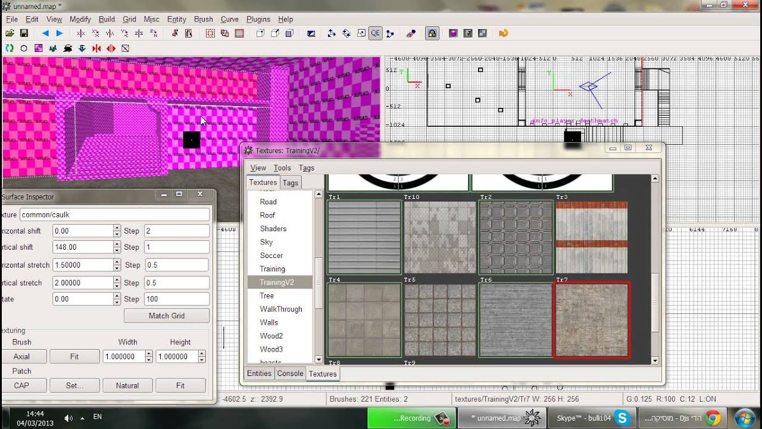Toggle the texture lock padlock button
Screen dimensions: 762x429
(432, 33)
